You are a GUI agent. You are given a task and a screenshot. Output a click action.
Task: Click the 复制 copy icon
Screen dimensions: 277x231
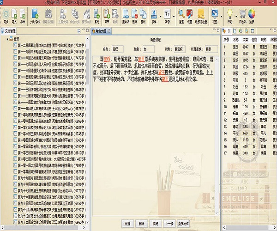(143, 17)
